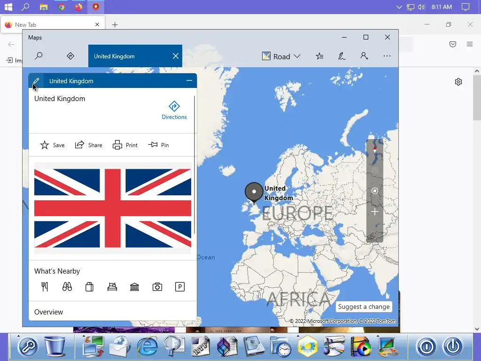481x361 pixels.
Task: Open the network tray icon
Action: pyautogui.click(x=410, y=7)
